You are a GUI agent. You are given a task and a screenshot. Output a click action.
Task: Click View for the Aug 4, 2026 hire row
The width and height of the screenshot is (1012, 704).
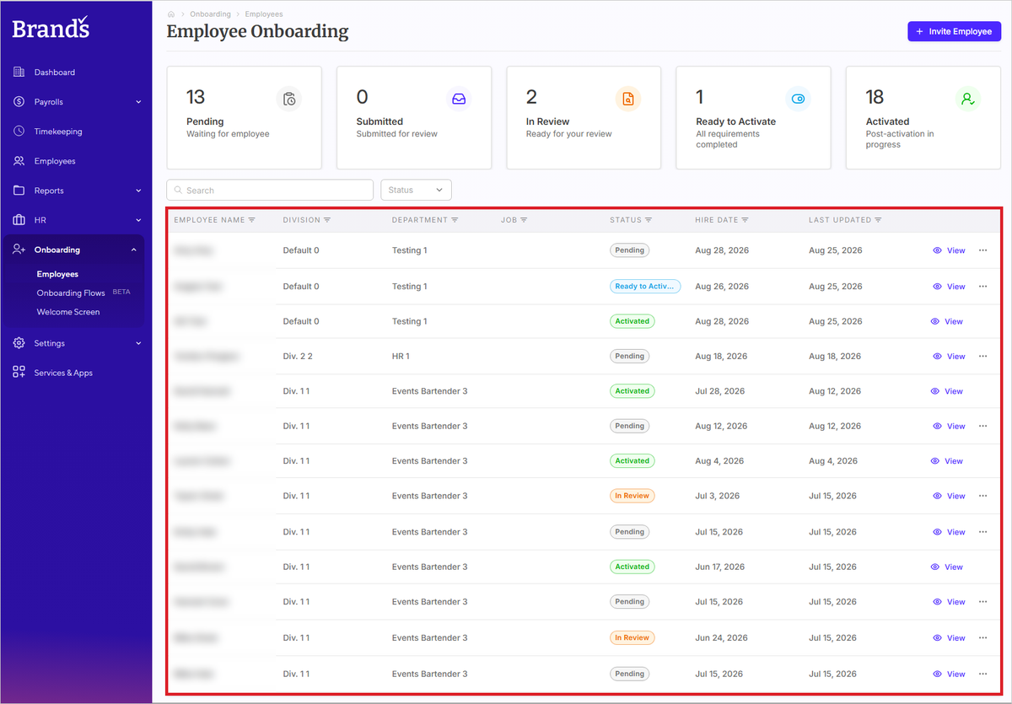pos(946,461)
